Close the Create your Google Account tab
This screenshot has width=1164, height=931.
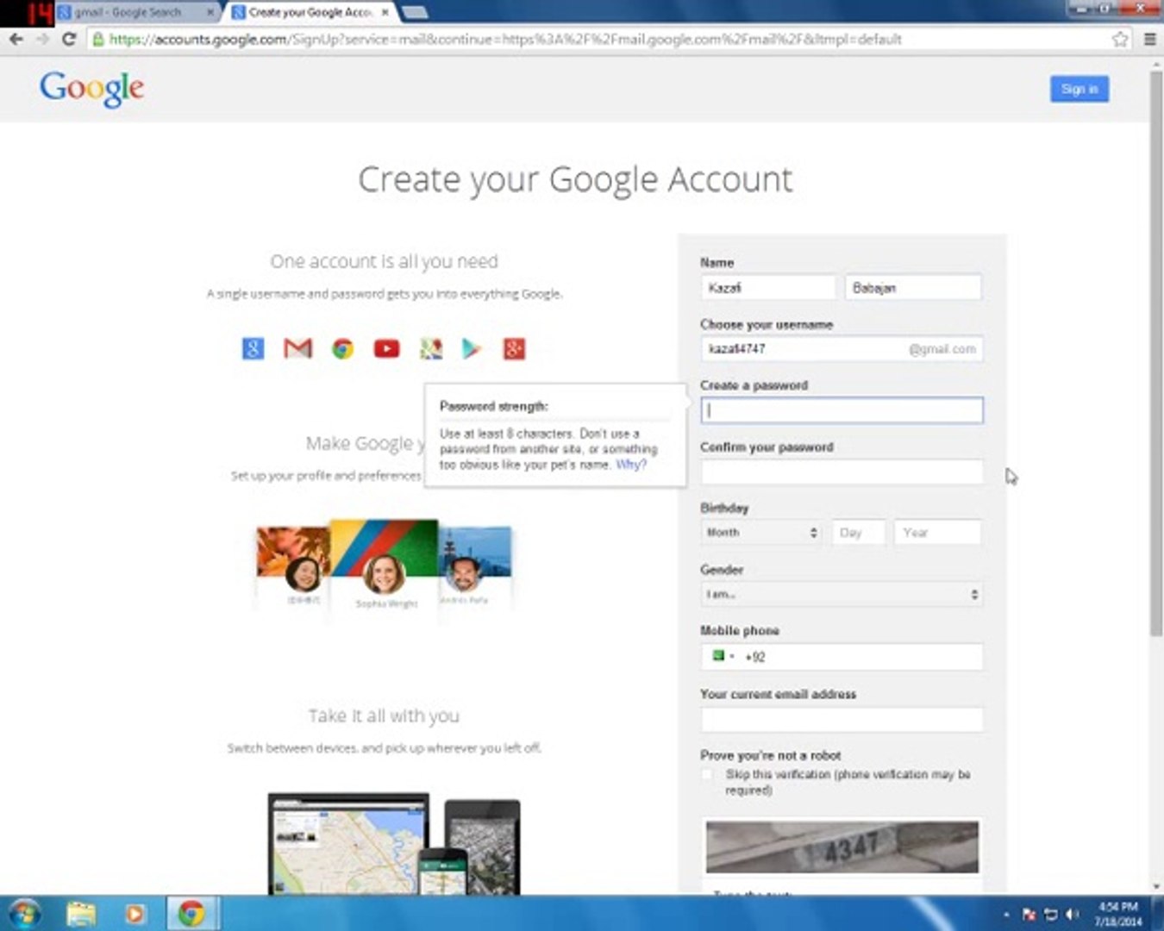pyautogui.click(x=385, y=13)
